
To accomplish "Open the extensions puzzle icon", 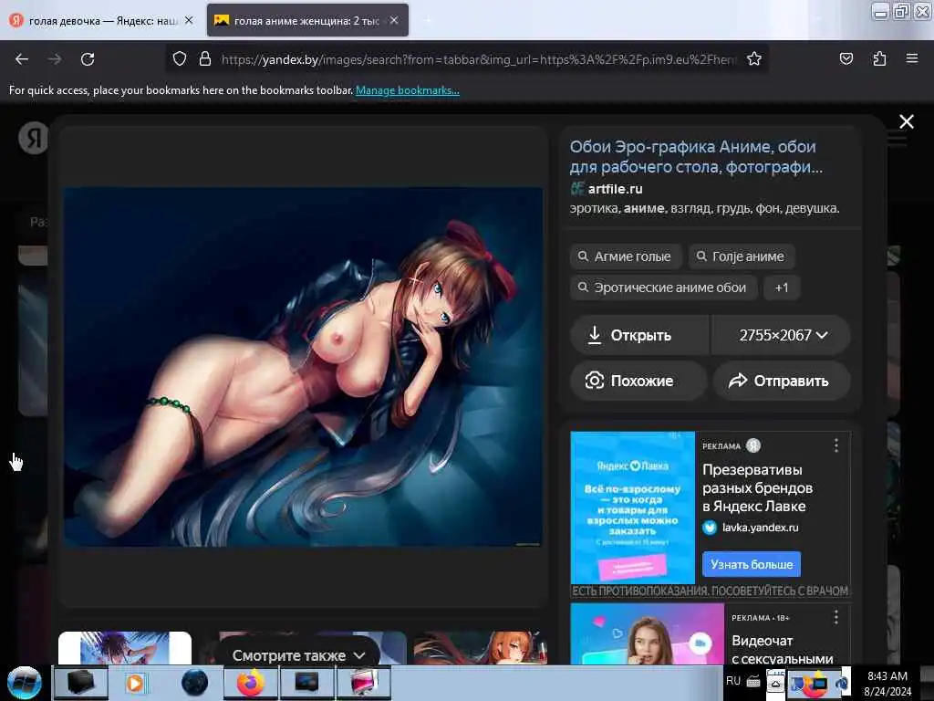I will click(879, 58).
